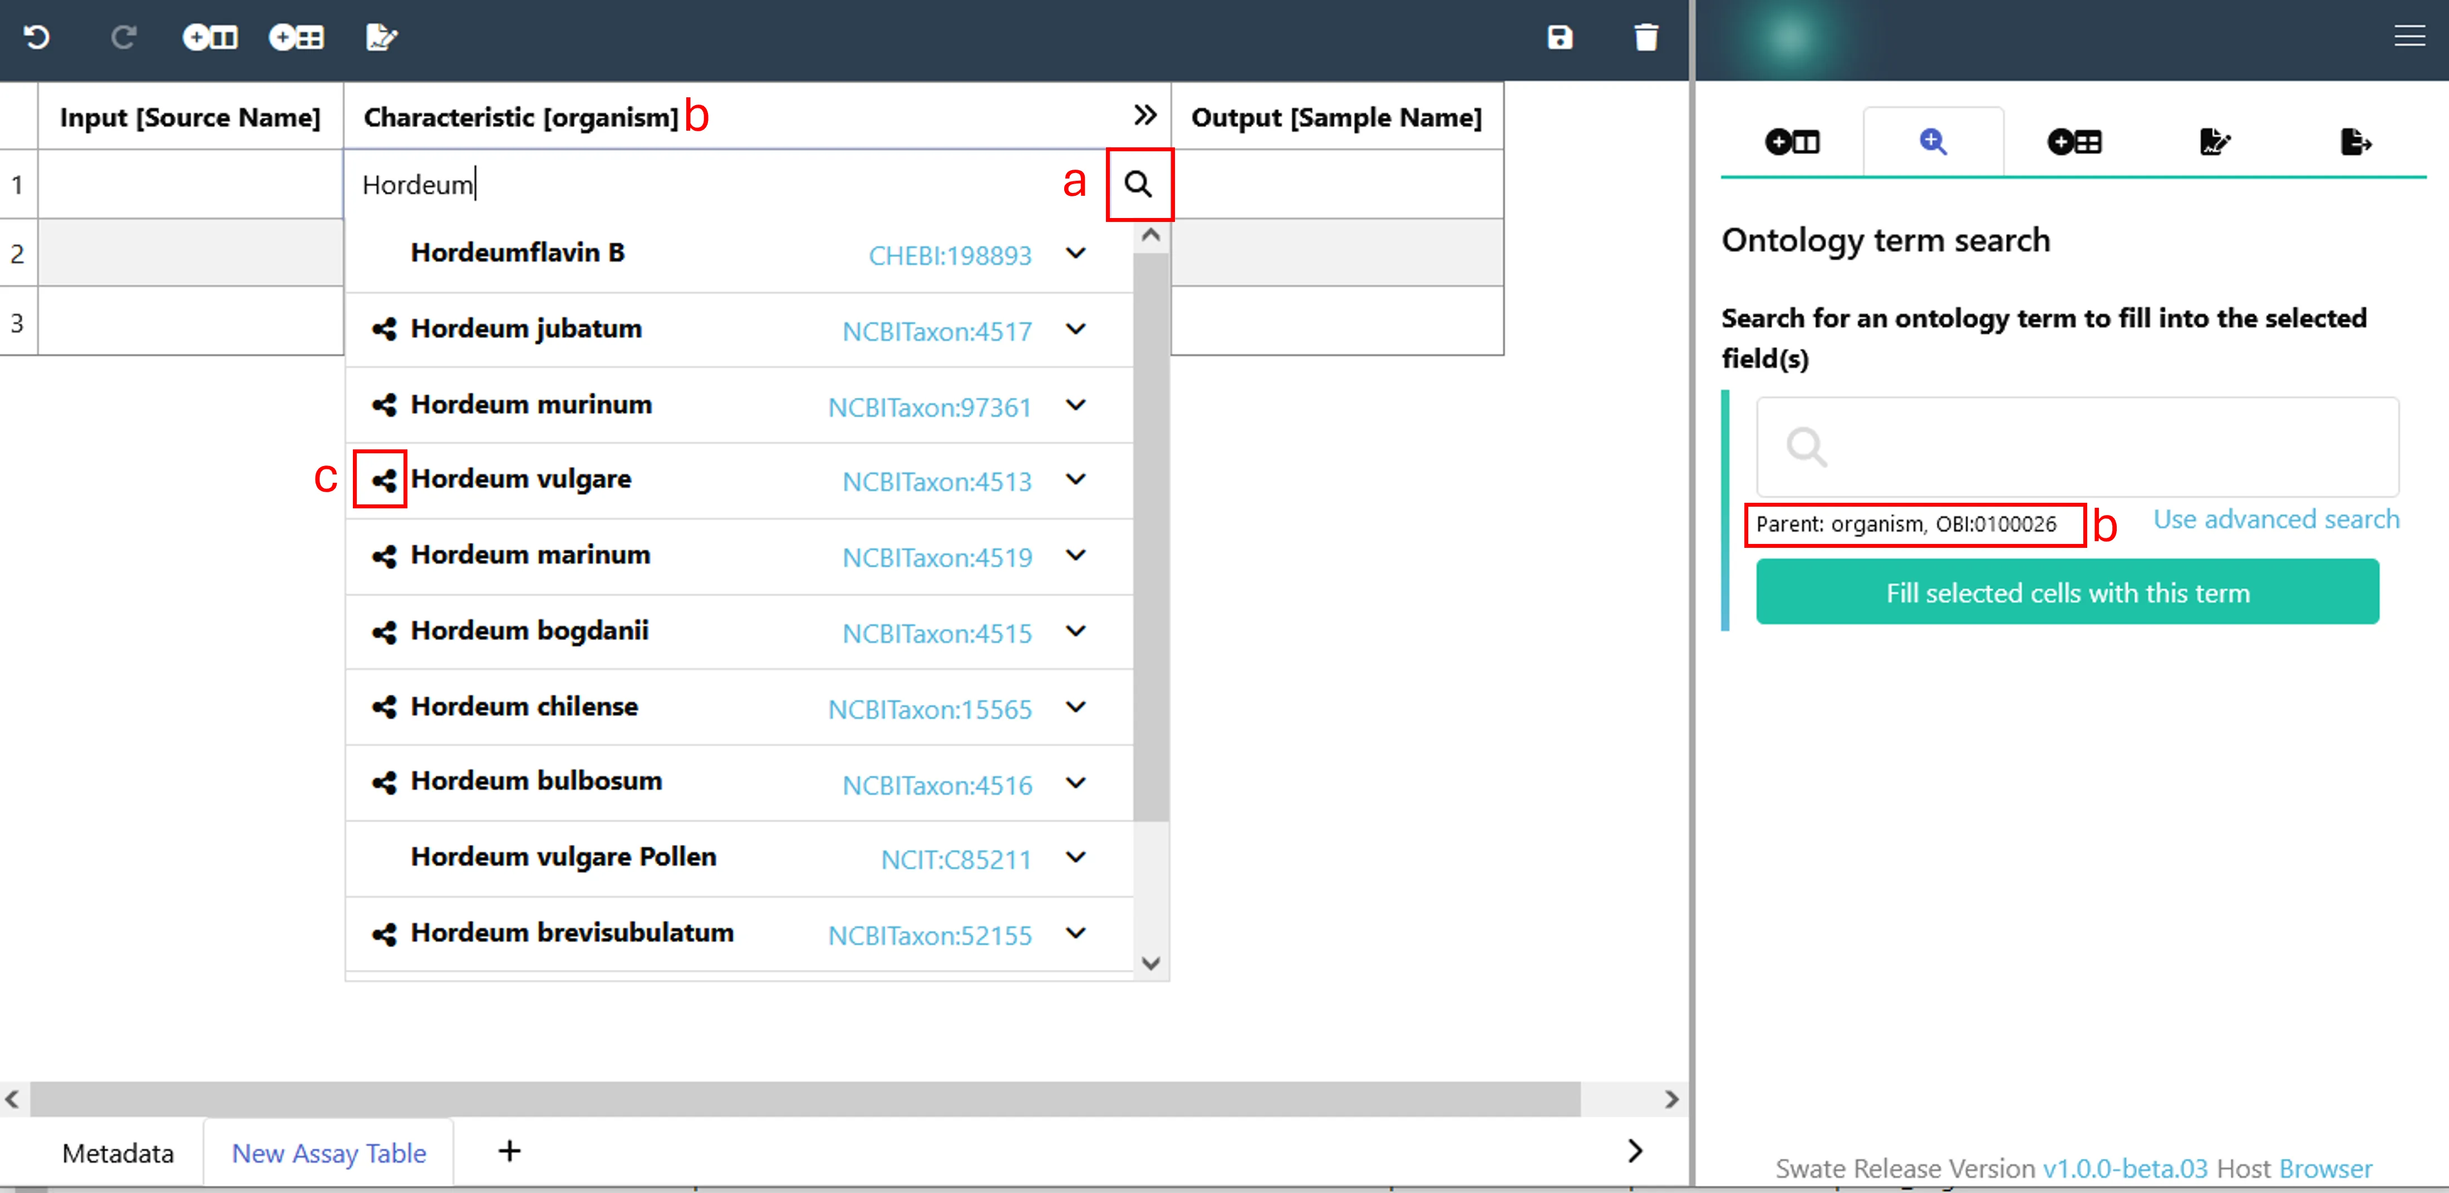The image size is (2449, 1193).
Task: Select the New Assay Table tab
Action: (329, 1153)
